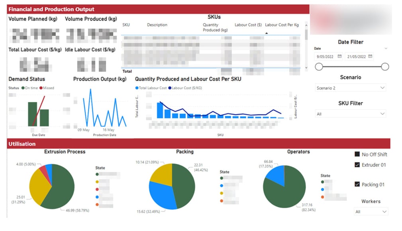Uncheck the 'Extruder 01' checkbox
The width and height of the screenshot is (402, 231).
click(x=357, y=164)
